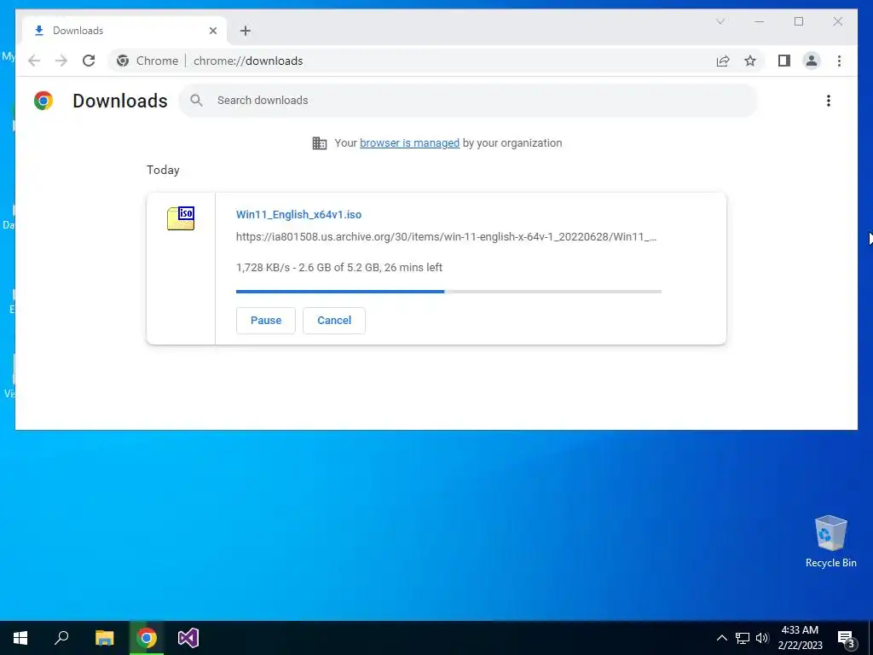Click the download speed and time status text
Viewport: 873px width, 655px height.
pos(339,267)
